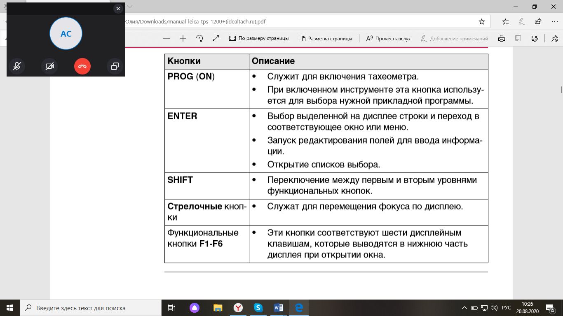The width and height of the screenshot is (563, 316).
Task: Launch the Alice assistant purple taskbar icon
Action: [x=194, y=308]
